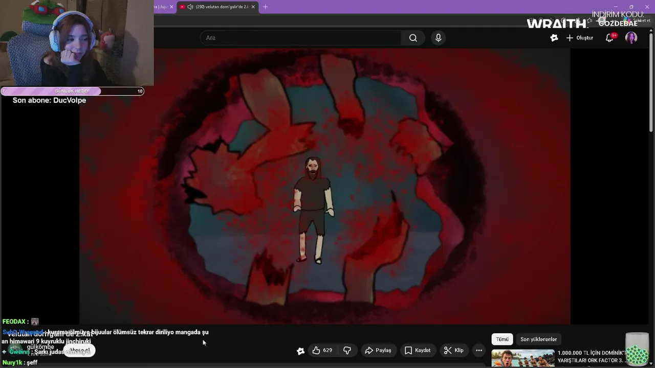655x368 pixels.
Task: Close the velutan dorn'galir'de tab
Action: (253, 7)
